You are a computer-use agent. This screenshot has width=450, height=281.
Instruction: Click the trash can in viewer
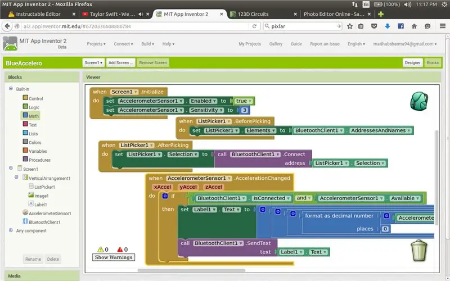point(419,251)
